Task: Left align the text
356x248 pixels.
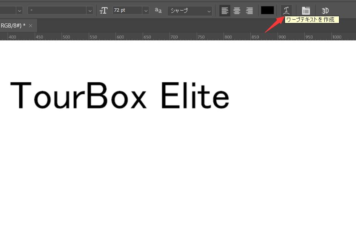Action: [x=225, y=11]
